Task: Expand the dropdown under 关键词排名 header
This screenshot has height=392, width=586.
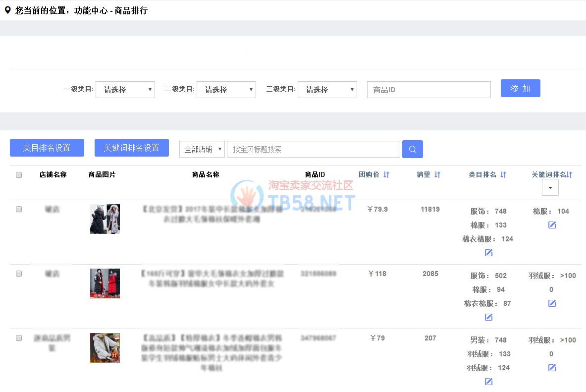Action: click(550, 187)
